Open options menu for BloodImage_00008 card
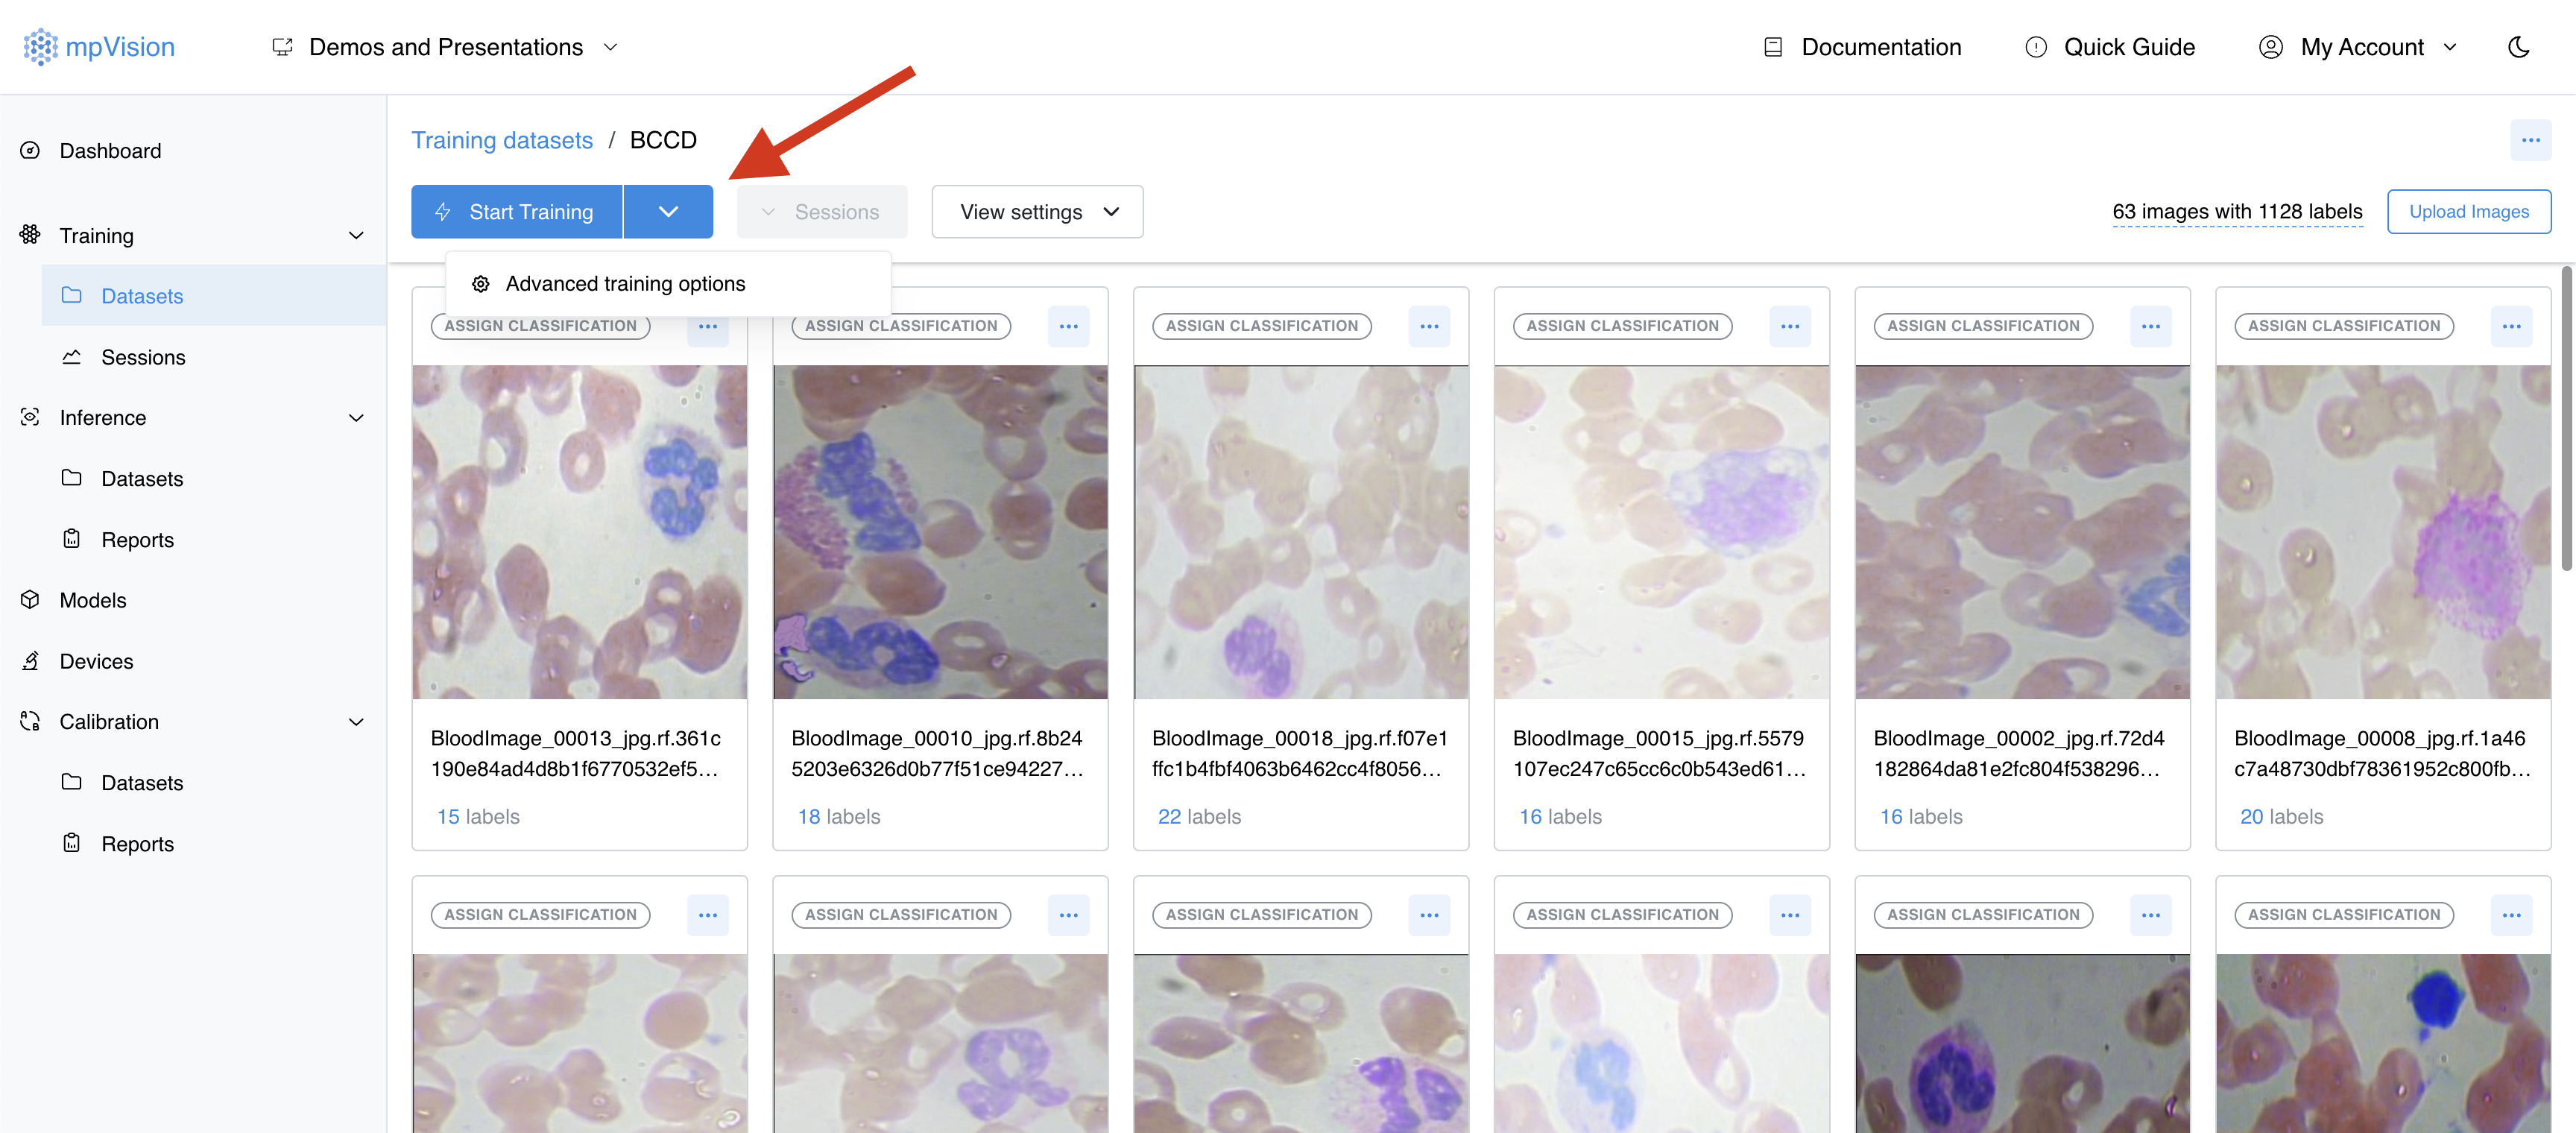Image resolution: width=2576 pixels, height=1133 pixels. click(x=2511, y=326)
